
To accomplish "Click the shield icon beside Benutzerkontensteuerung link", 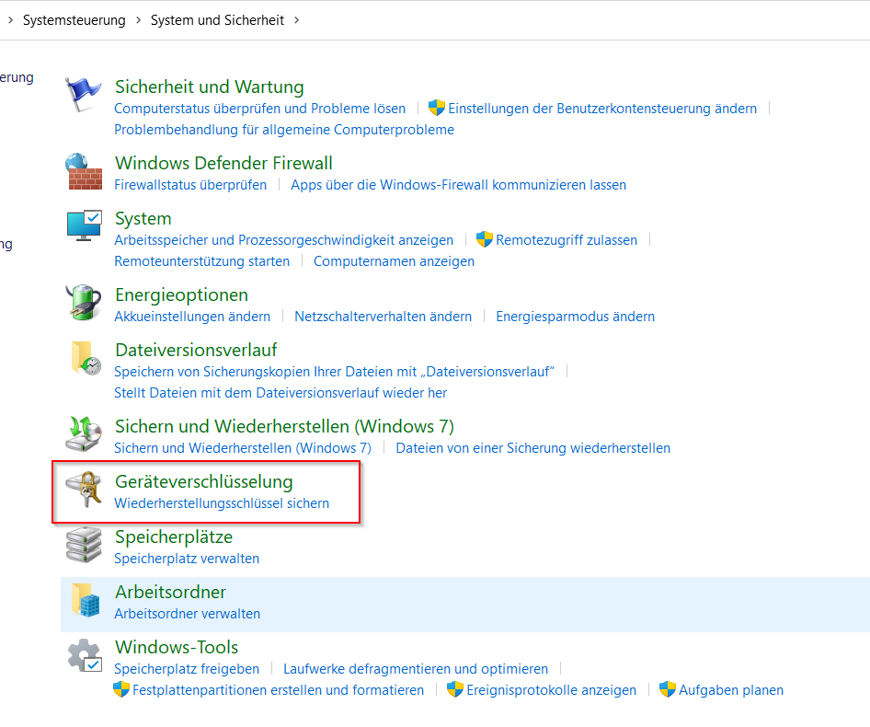I will 437,108.
